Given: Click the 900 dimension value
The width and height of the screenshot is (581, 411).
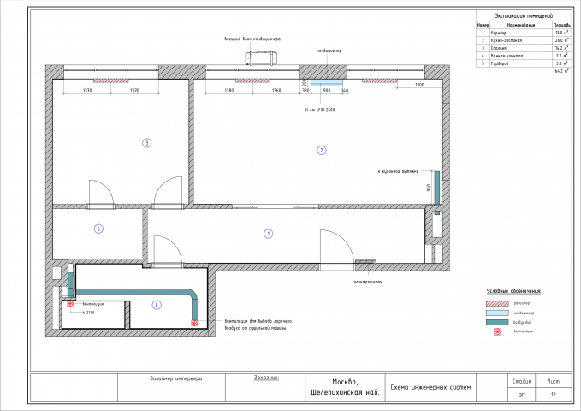Looking at the screenshot, I should pyautogui.click(x=327, y=90).
